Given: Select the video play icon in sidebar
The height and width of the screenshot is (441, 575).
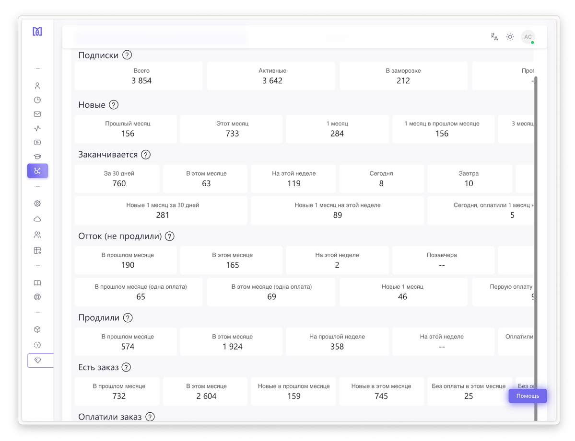Looking at the screenshot, I should 37,142.
